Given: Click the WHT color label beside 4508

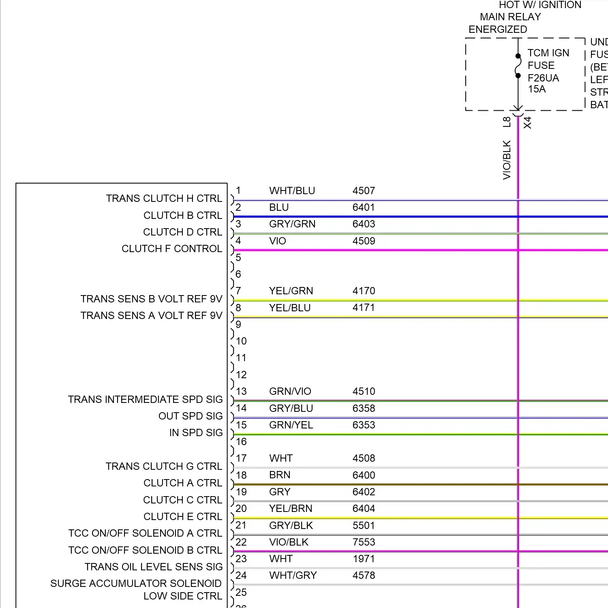Looking at the screenshot, I should tap(281, 458).
